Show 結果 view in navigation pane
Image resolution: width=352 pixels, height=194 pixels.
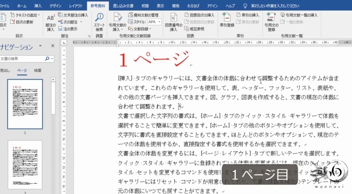tap(38, 70)
